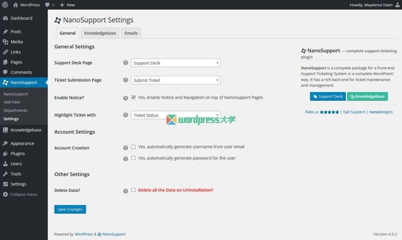Click the Users person icon in sidebar
The width and height of the screenshot is (402, 240).
pyautogui.click(x=5, y=164)
